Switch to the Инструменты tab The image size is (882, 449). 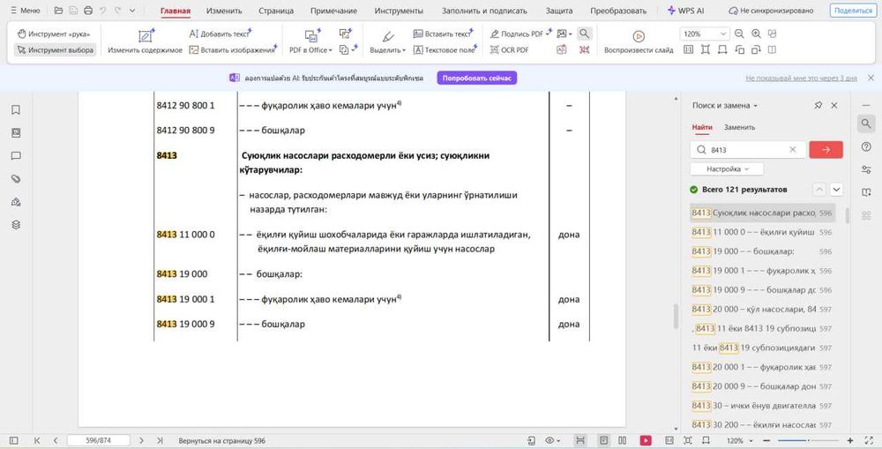tap(399, 11)
